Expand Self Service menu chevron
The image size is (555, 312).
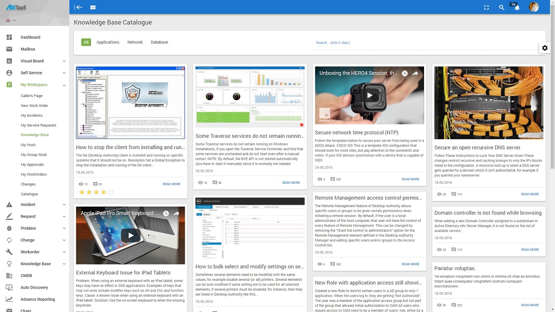tap(64, 73)
